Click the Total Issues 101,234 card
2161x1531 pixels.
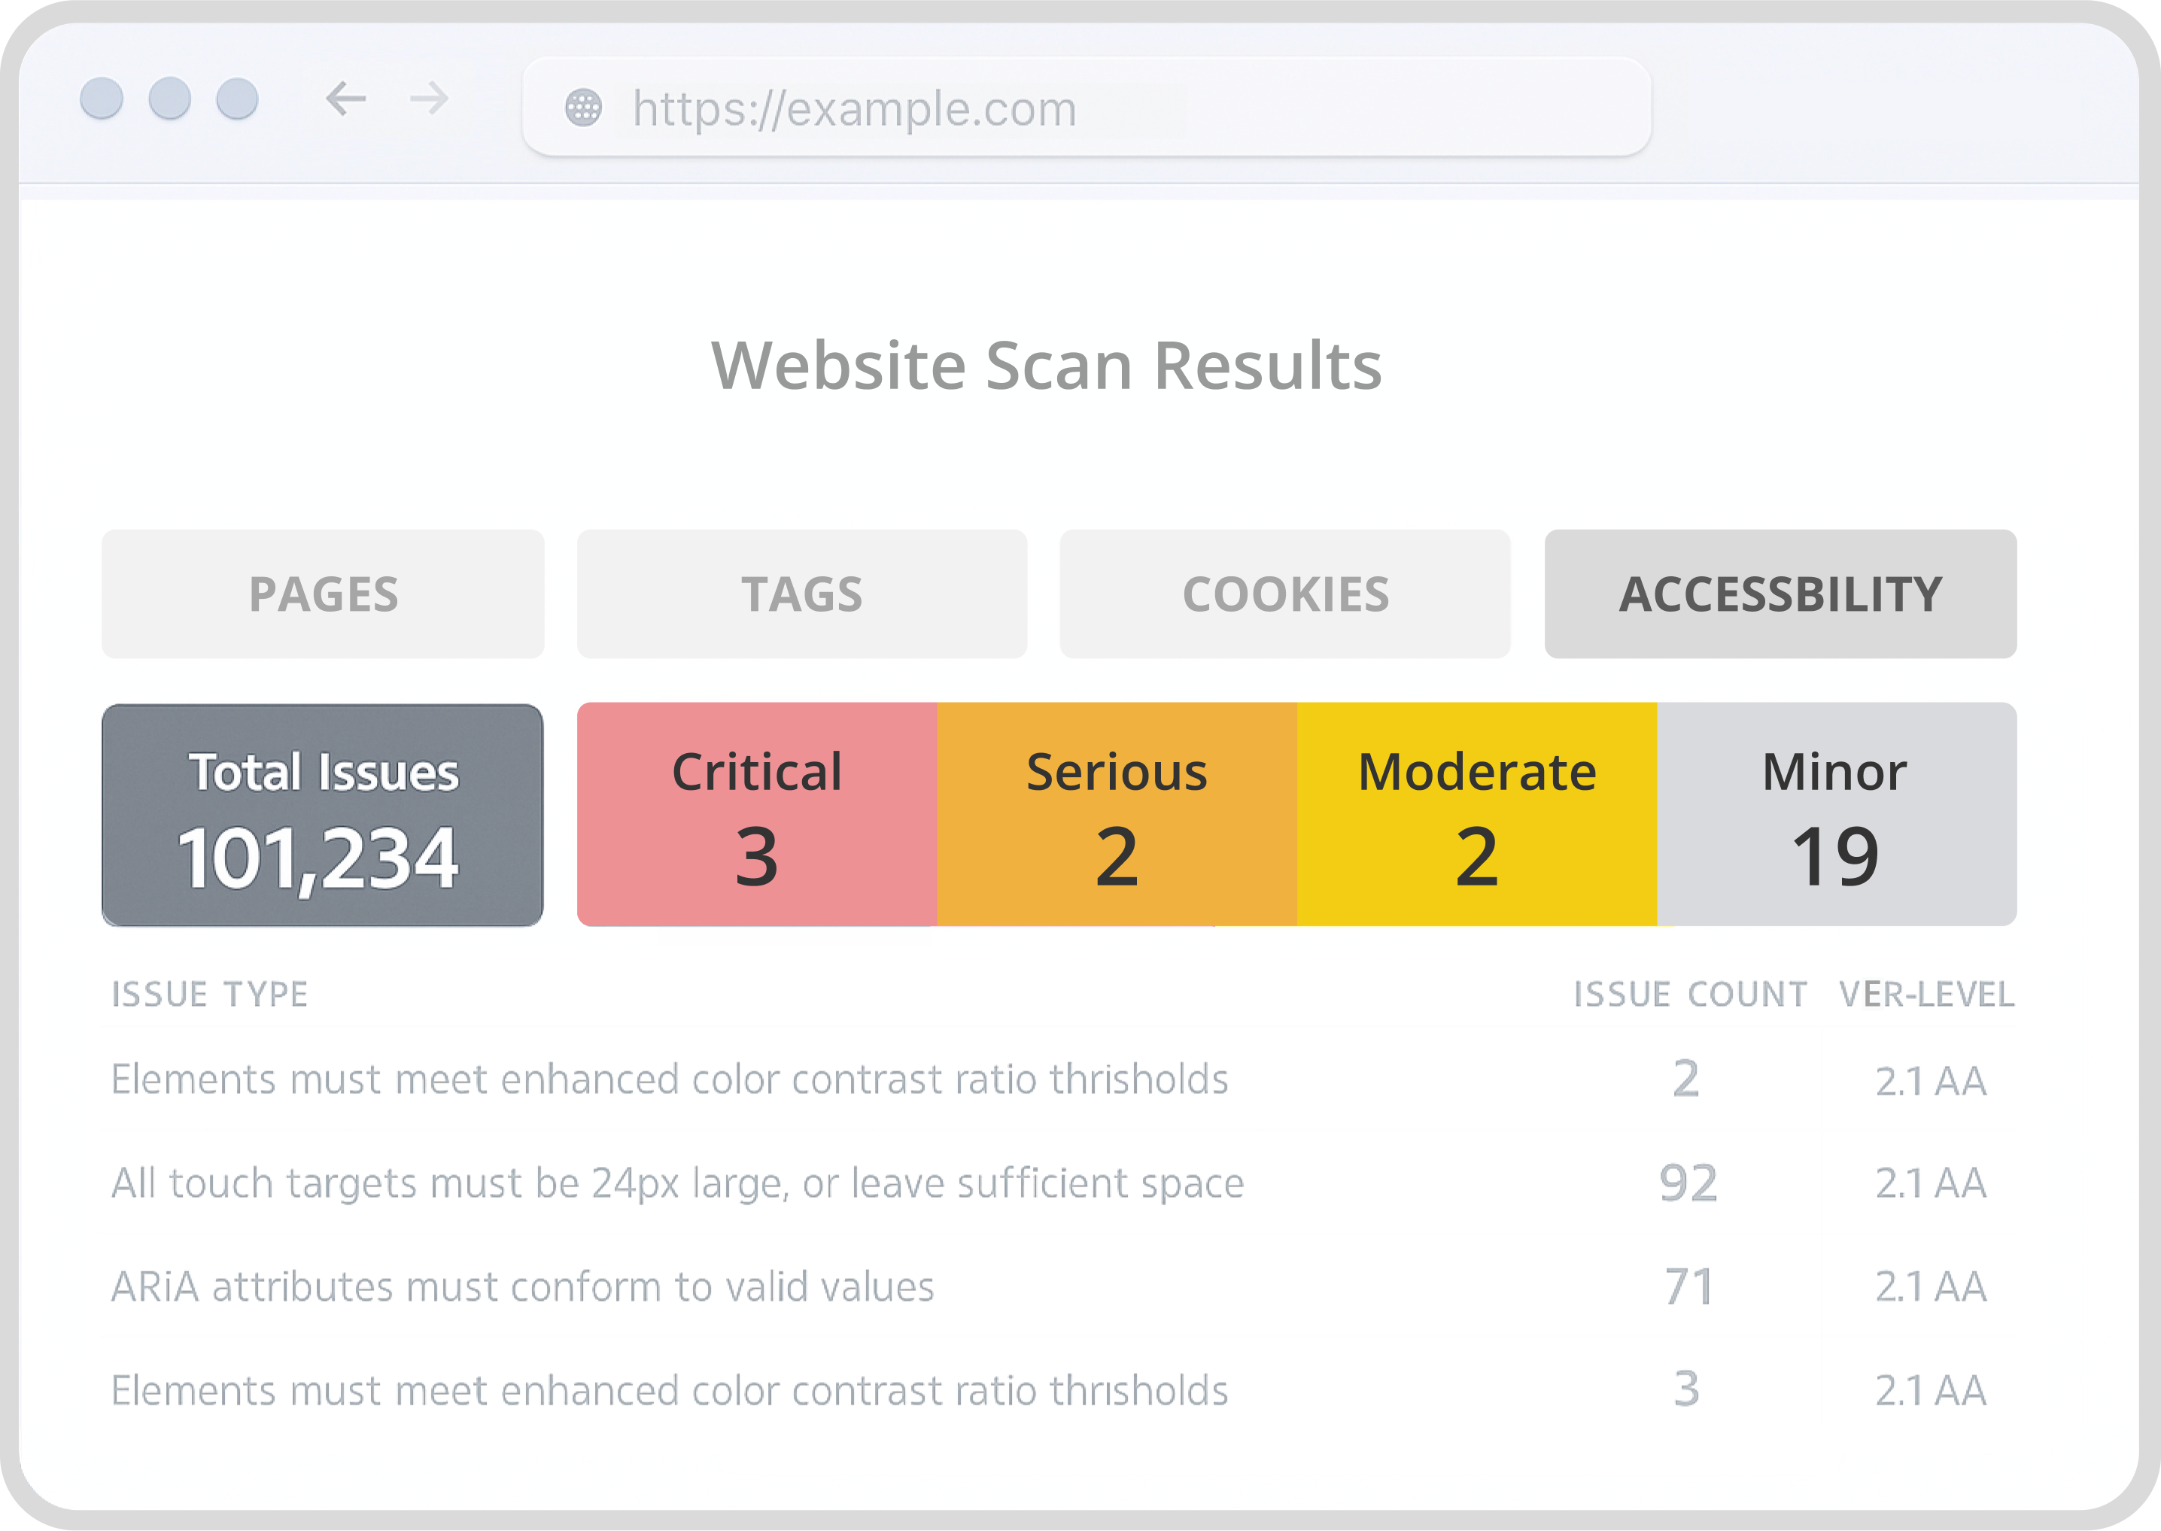323,816
